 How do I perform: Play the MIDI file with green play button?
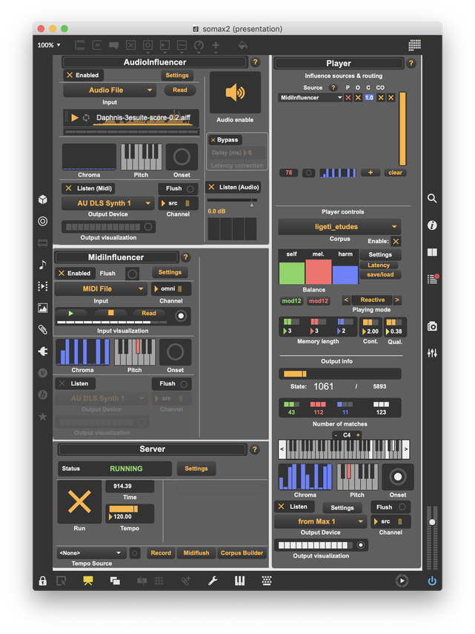71,314
